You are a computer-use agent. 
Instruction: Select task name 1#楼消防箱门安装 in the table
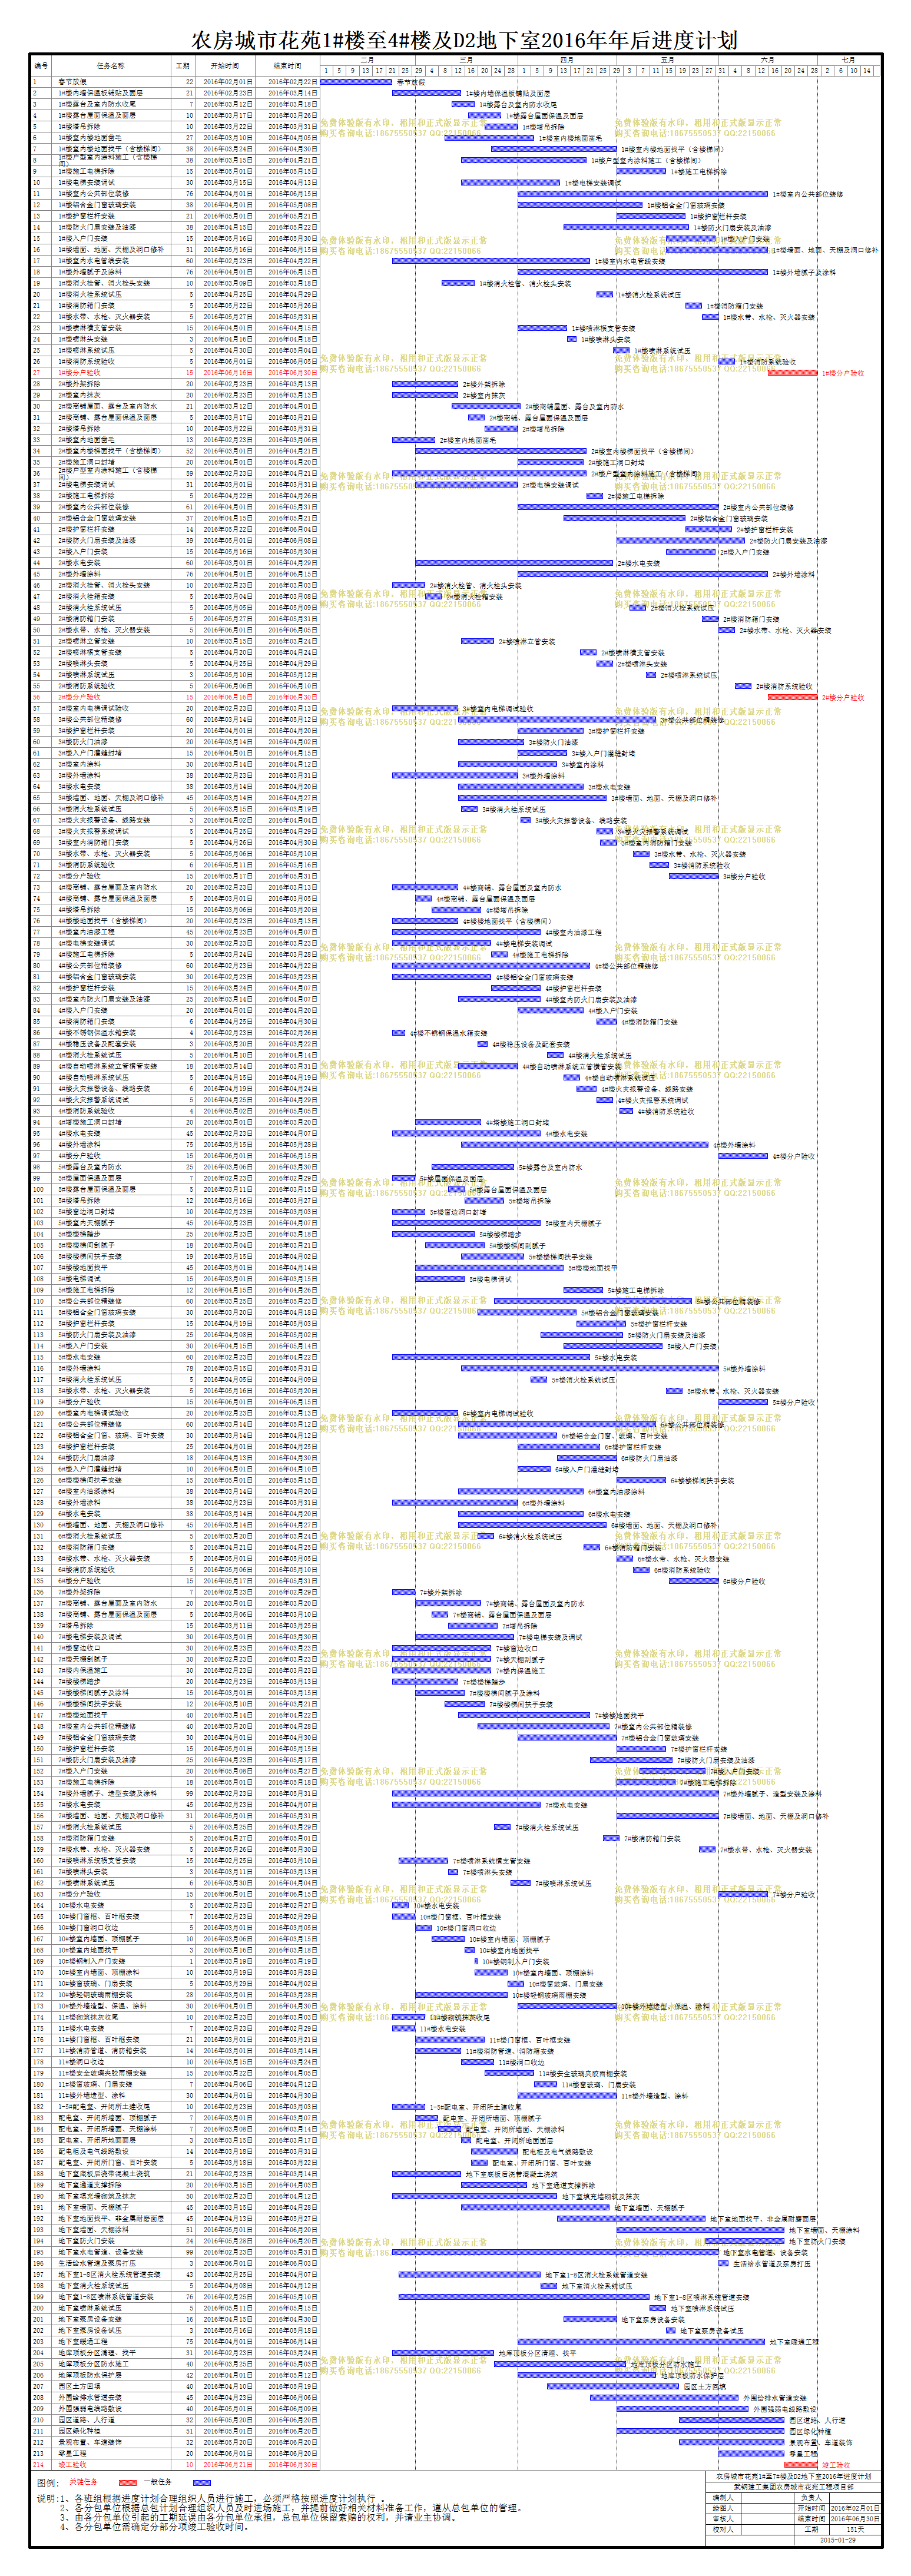click(x=87, y=306)
